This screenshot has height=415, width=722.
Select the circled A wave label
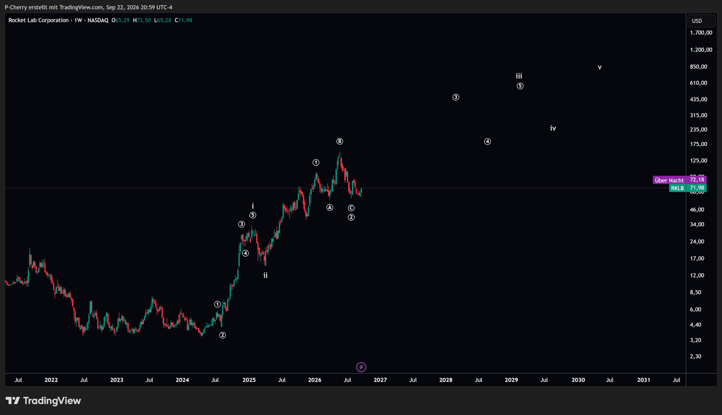tap(329, 208)
